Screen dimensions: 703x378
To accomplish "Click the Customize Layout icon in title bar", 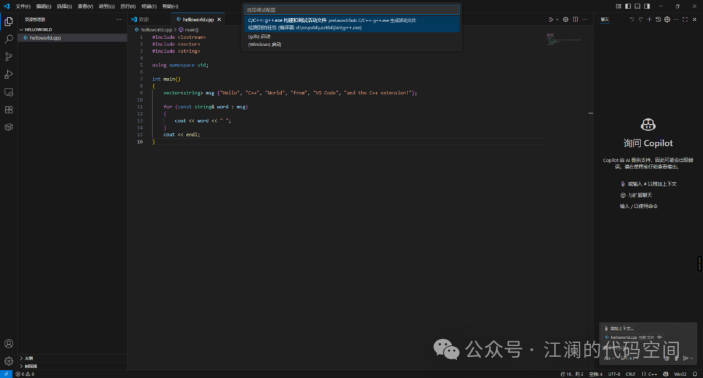I will tap(619, 7).
